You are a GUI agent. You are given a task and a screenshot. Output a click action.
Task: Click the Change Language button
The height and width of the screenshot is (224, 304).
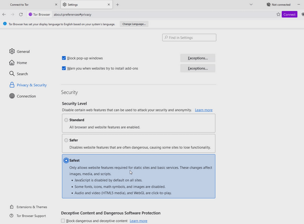pos(134,24)
